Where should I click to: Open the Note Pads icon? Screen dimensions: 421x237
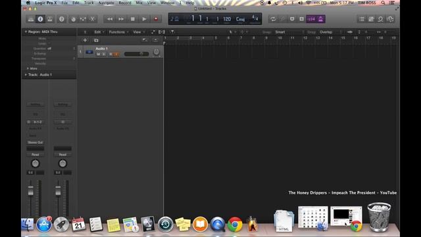pyautogui.click(x=371, y=19)
